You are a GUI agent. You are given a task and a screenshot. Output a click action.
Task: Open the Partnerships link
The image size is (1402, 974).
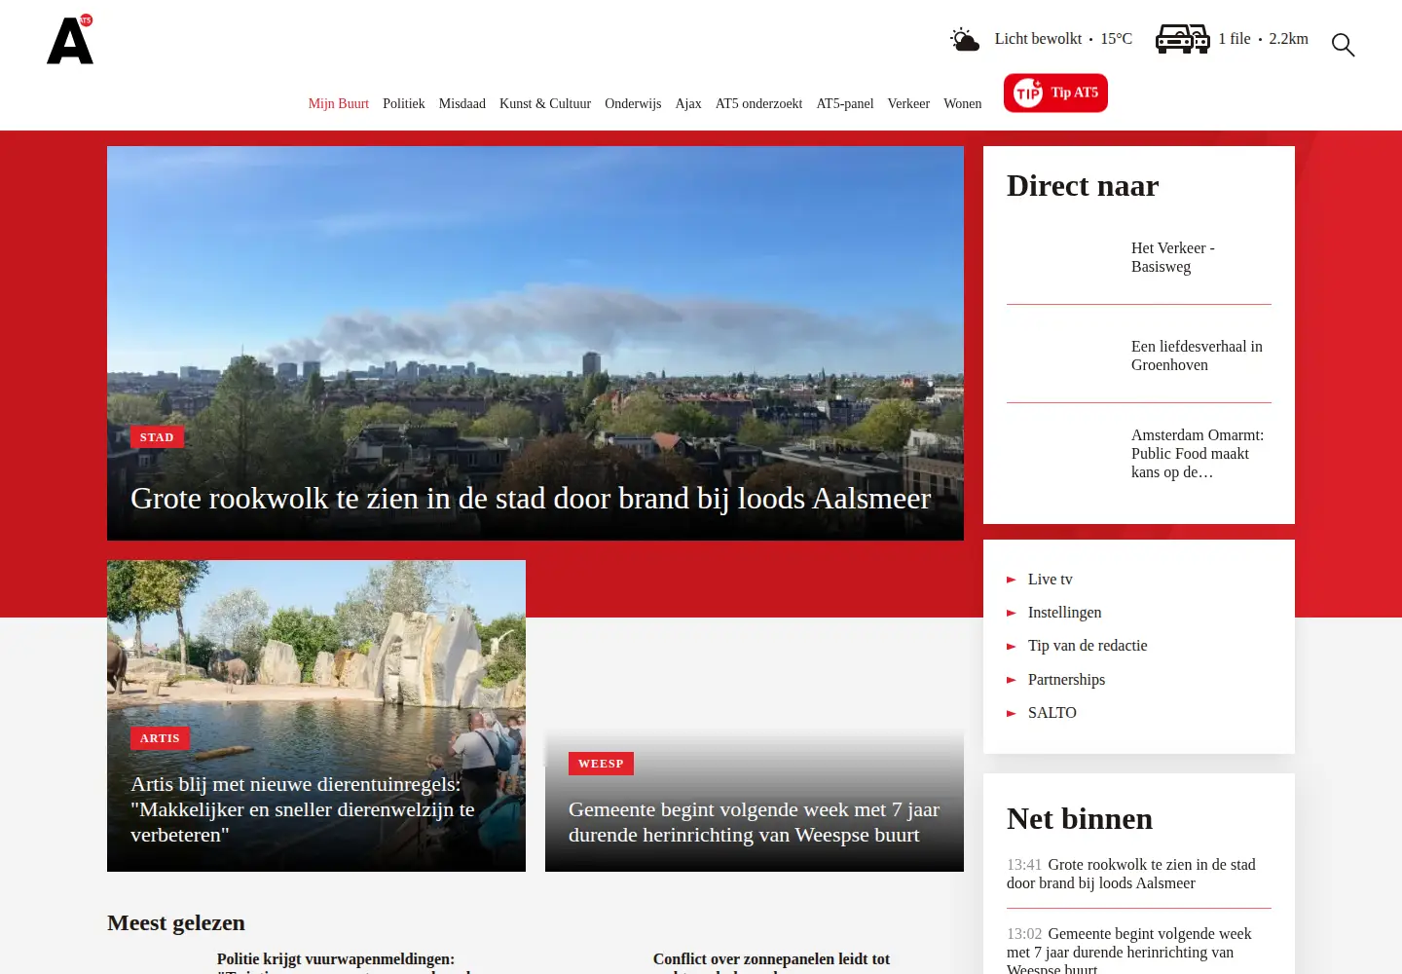click(x=1066, y=680)
